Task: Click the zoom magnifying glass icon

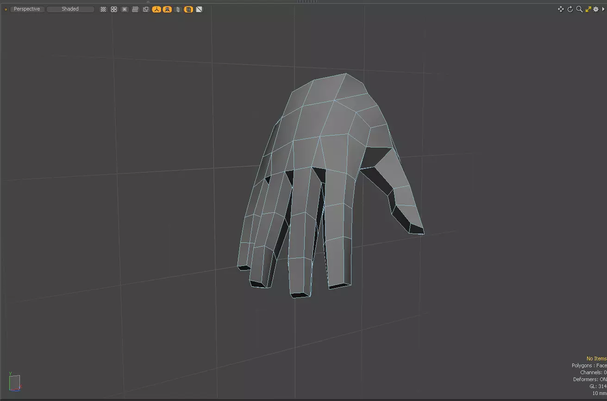Action: [579, 9]
